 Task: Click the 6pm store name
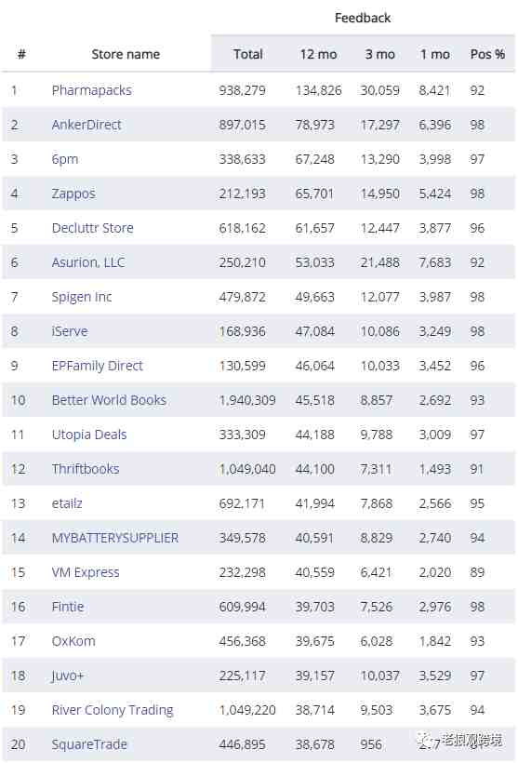[x=65, y=160]
